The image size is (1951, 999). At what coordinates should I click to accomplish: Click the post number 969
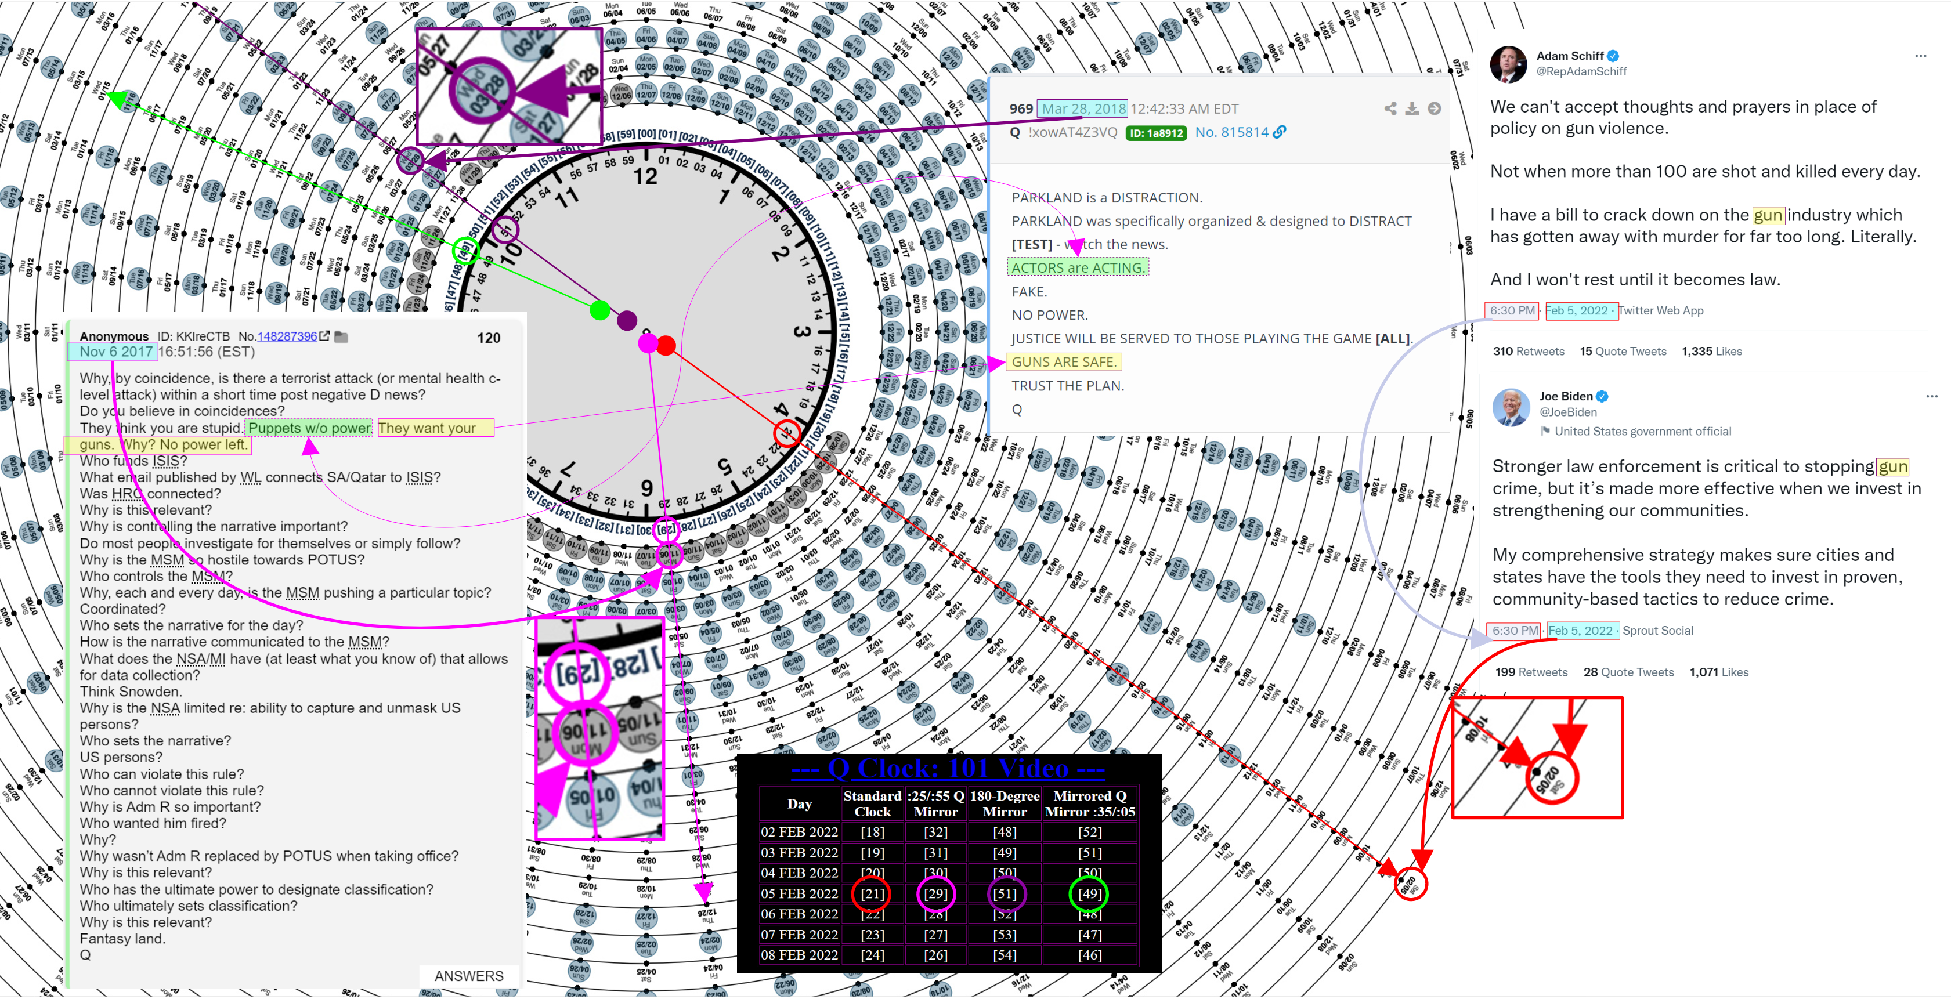click(1020, 108)
